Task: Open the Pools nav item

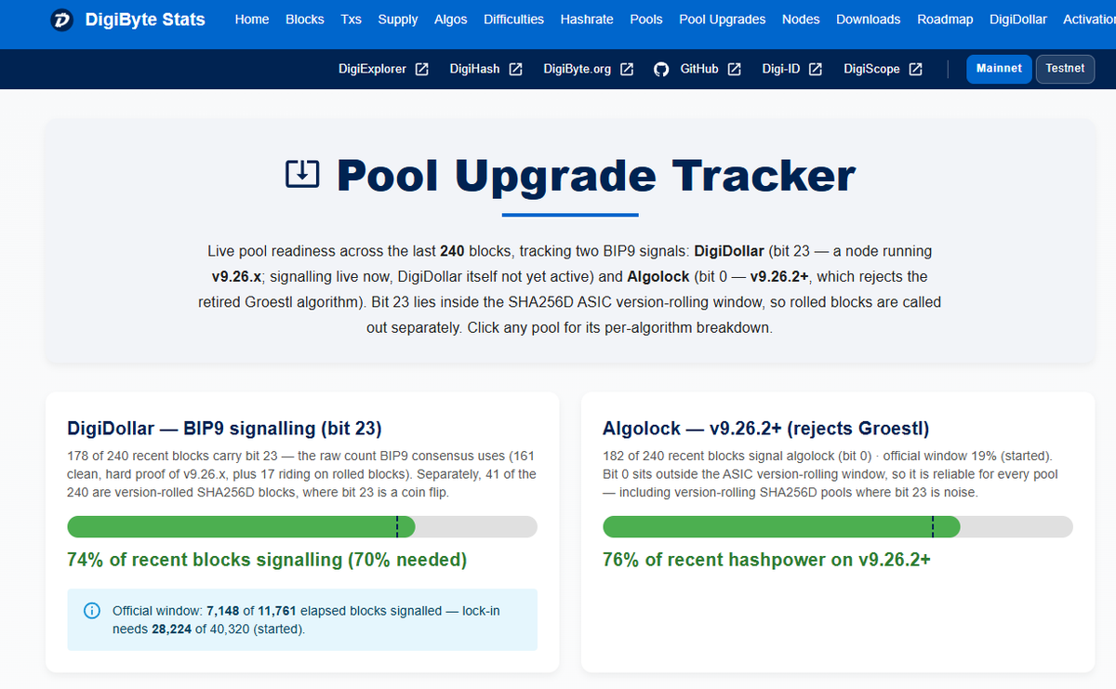Action: (646, 20)
